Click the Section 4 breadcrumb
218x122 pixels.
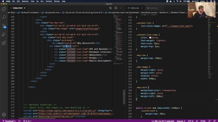(163, 13)
